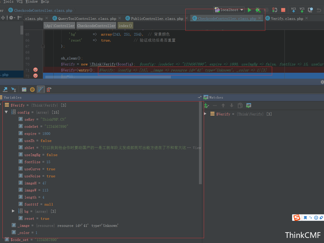
Task: Click View link for zhSet value
Action: coord(196,148)
